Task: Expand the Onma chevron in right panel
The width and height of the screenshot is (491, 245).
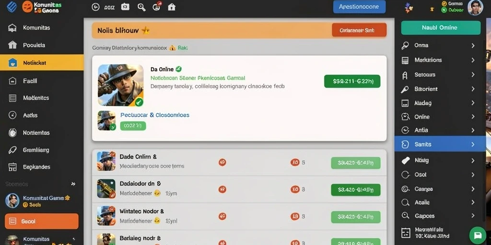Action: click(473, 45)
